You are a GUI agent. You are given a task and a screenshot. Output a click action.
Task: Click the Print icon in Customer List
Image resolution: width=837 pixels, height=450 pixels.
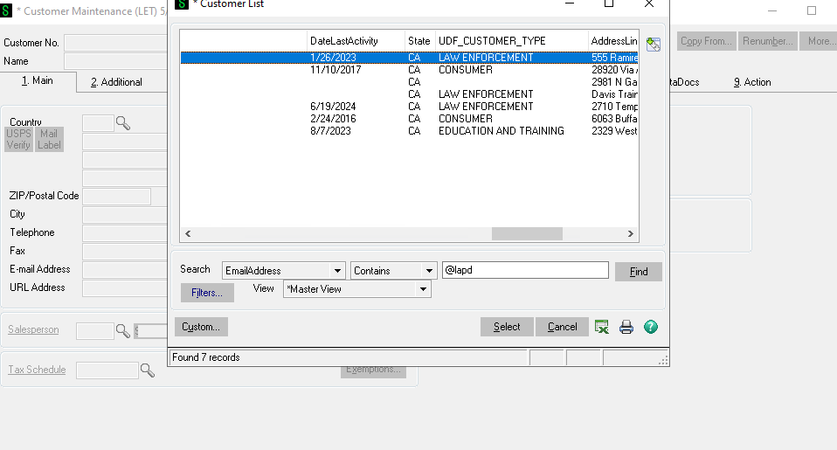[x=626, y=327]
